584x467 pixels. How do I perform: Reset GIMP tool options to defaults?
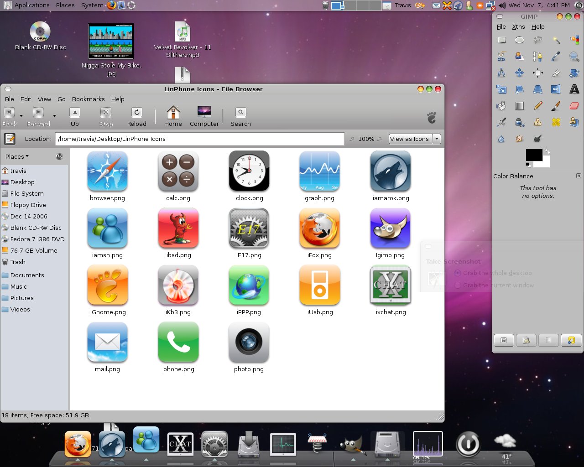(571, 340)
